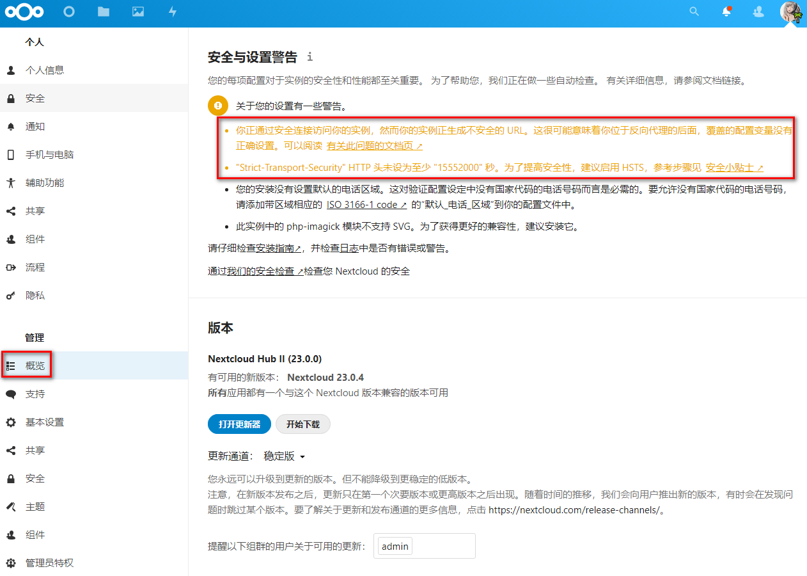
Task: Open your user avatar menu
Action: [791, 12]
